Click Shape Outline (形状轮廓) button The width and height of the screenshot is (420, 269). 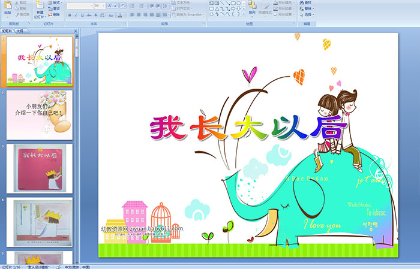[284, 8]
